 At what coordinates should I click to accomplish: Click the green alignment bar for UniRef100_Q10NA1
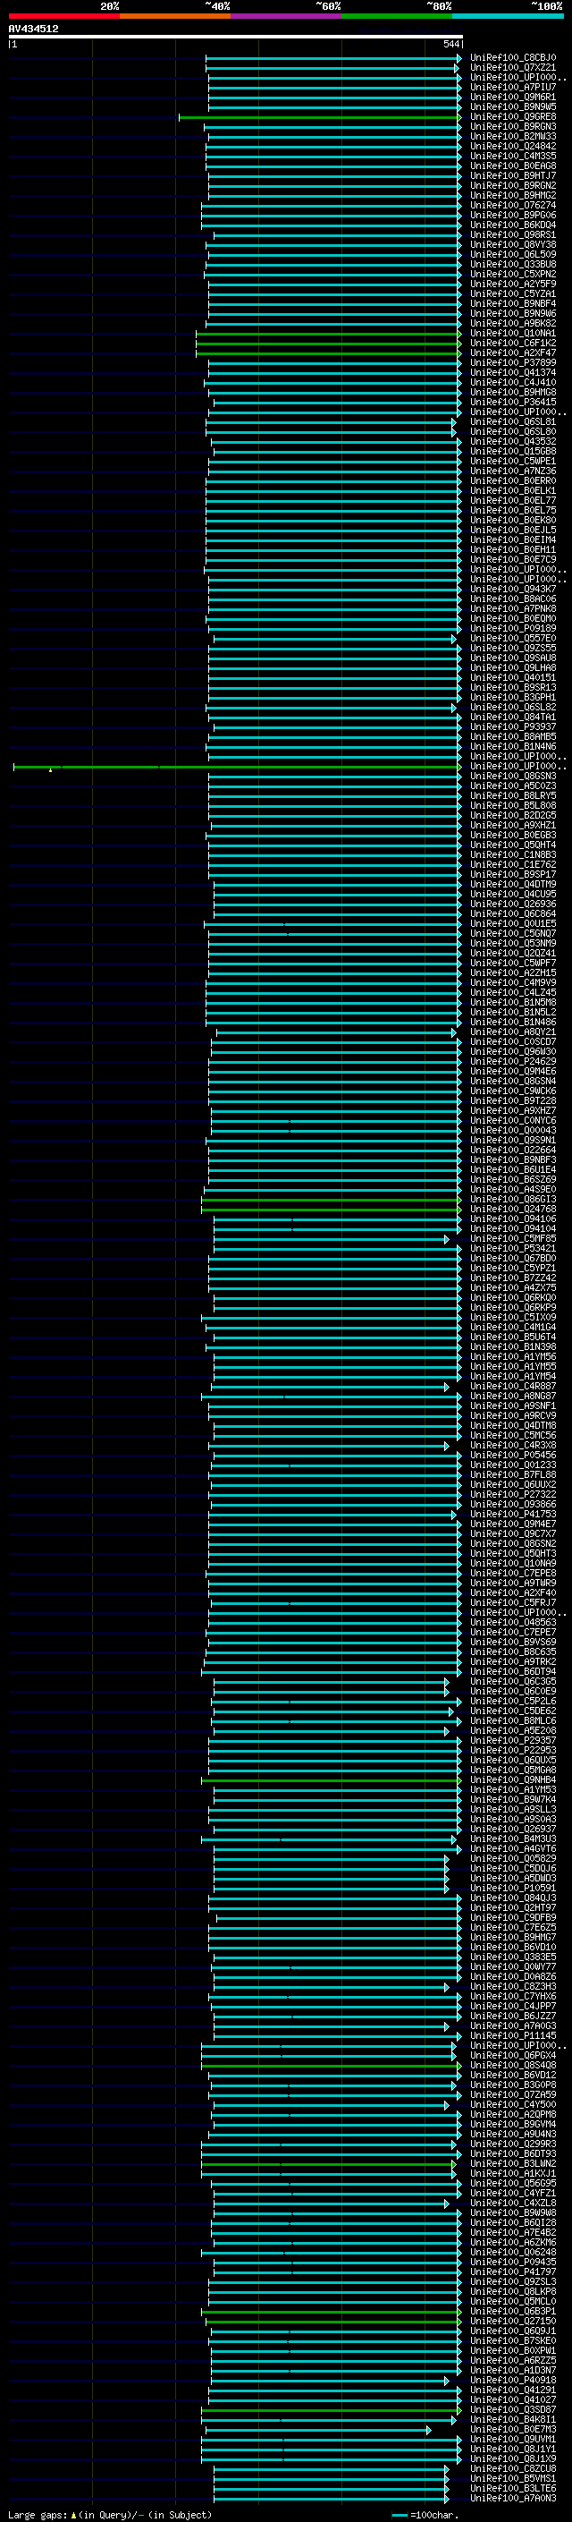click(329, 334)
